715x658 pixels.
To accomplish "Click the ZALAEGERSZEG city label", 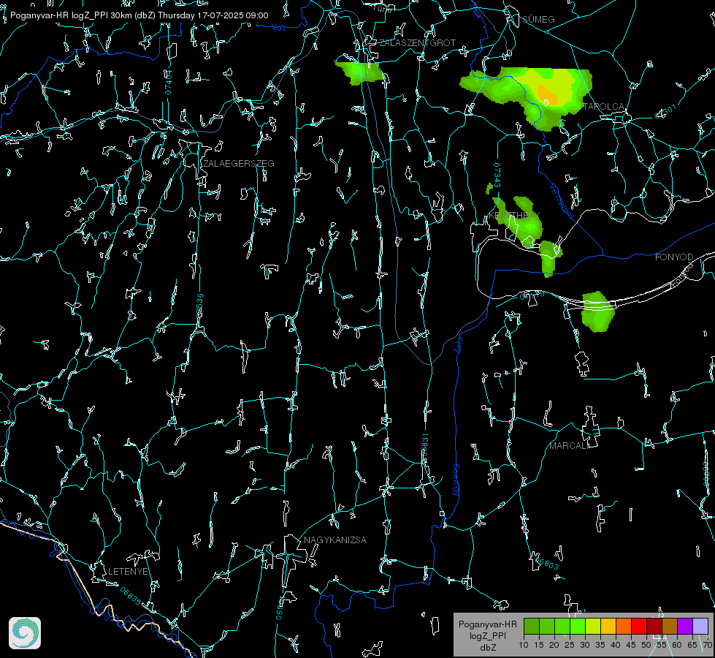I will pyautogui.click(x=239, y=164).
